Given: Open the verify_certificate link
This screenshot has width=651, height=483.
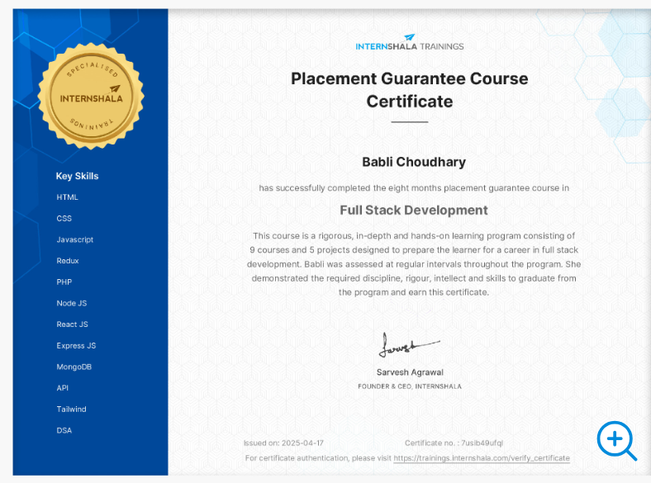Looking at the screenshot, I should coord(482,458).
